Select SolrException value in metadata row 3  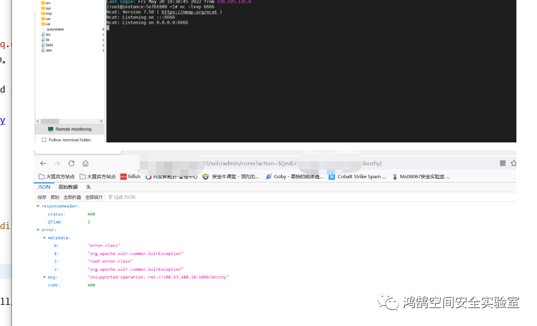pyautogui.click(x=135, y=269)
